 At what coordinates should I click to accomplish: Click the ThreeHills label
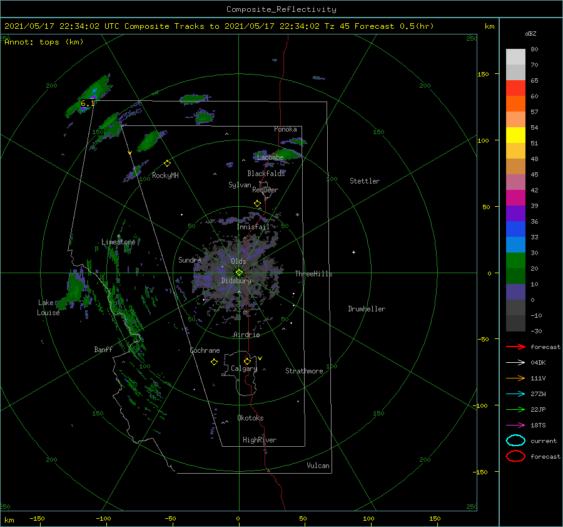tap(313, 274)
